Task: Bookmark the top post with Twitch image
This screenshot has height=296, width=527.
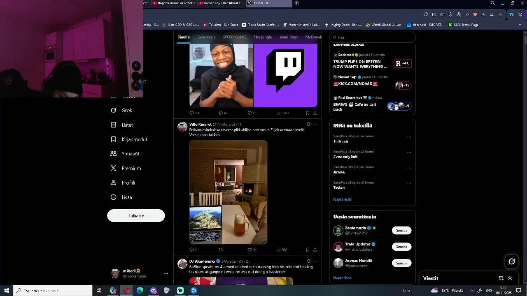Action: point(308,113)
